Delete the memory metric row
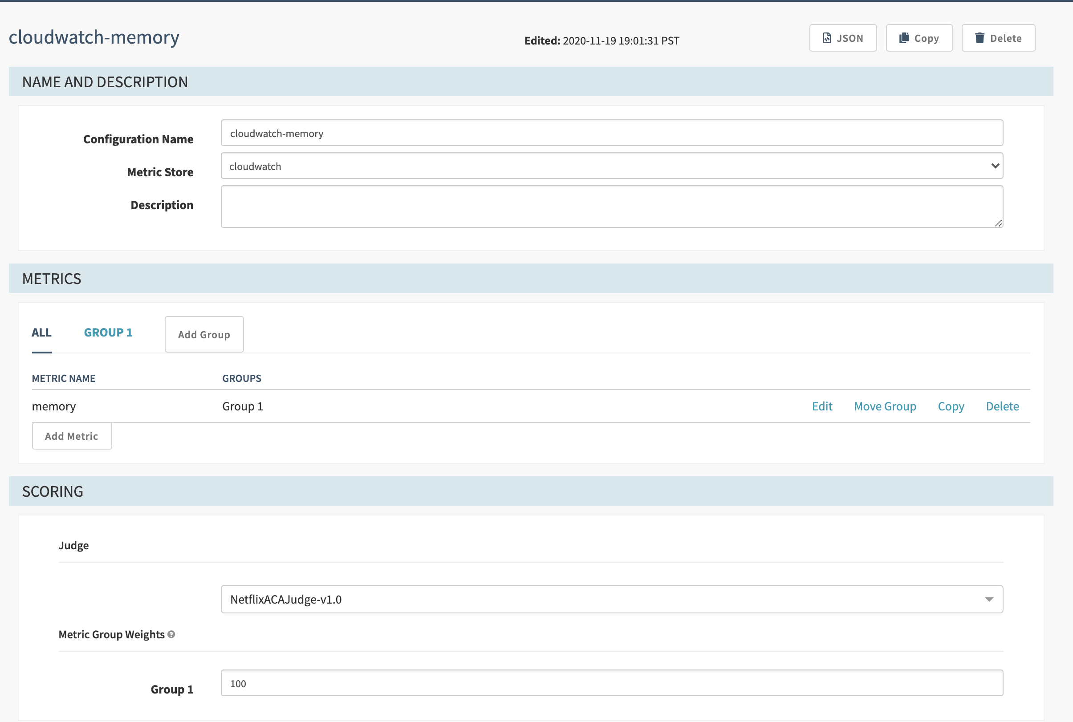 pos(1002,406)
